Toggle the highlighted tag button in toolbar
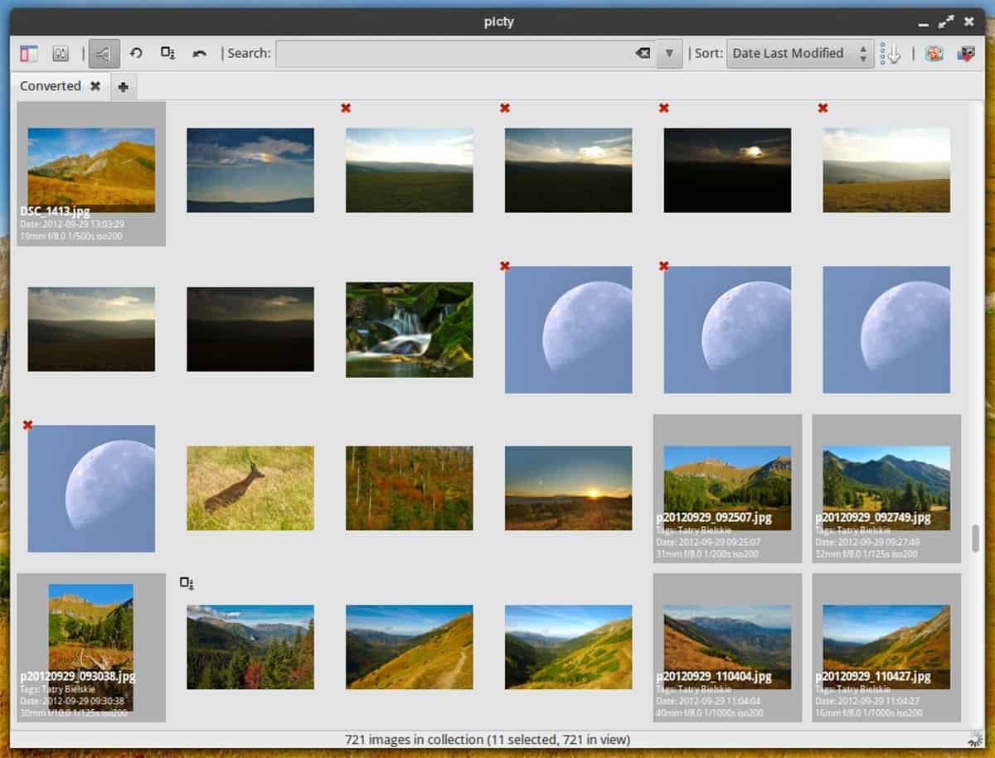 (104, 54)
